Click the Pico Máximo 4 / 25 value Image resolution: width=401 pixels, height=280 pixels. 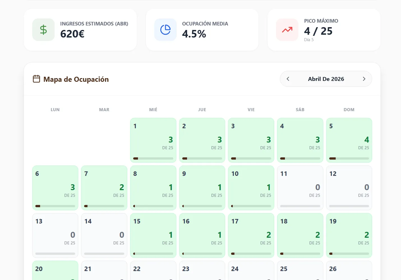318,31
